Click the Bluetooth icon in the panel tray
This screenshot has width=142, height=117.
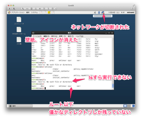coord(99,12)
